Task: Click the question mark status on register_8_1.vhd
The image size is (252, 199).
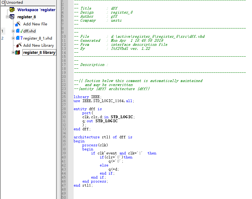Action: [x=21, y=38]
